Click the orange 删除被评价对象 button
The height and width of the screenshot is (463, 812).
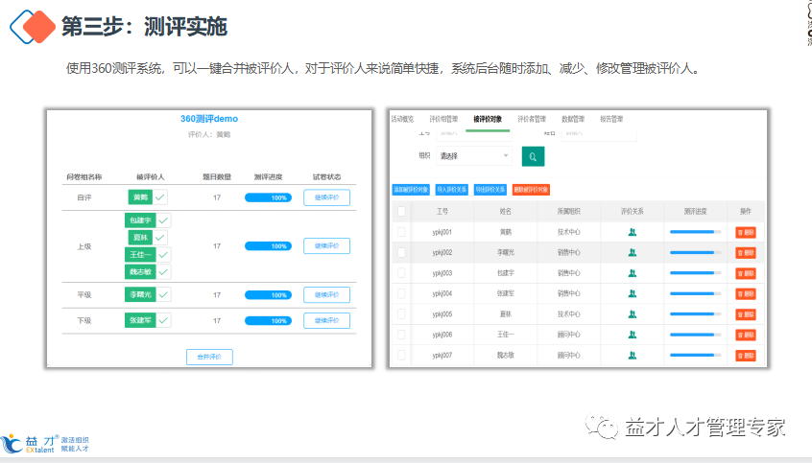point(532,190)
